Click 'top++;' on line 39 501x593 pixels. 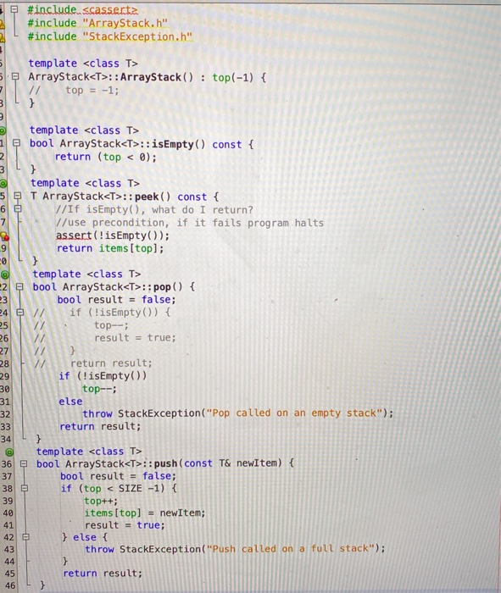point(101,501)
